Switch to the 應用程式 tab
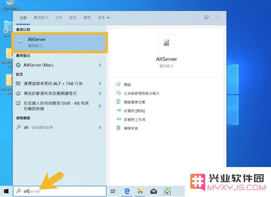 (x=41, y=18)
